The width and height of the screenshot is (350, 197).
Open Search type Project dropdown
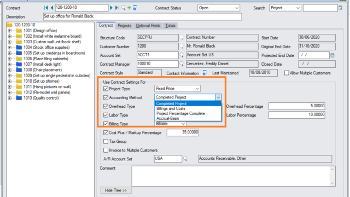coord(297,8)
